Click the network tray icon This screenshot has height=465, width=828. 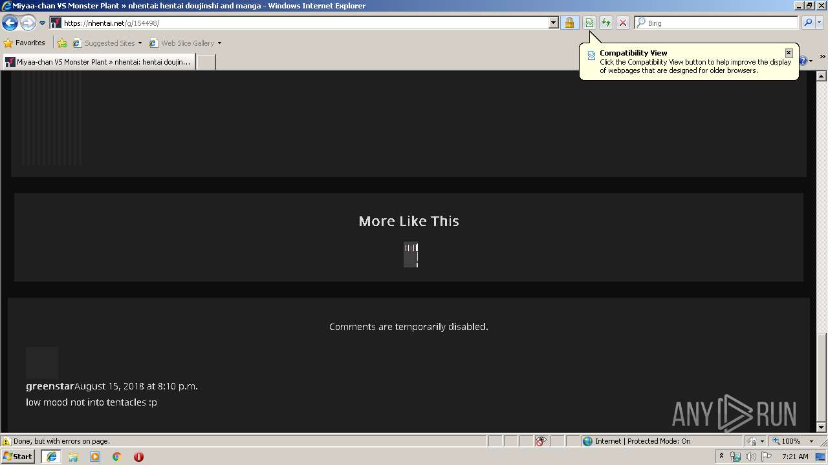(735, 457)
